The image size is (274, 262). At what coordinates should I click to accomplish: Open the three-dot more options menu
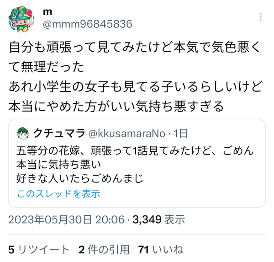pyautogui.click(x=261, y=17)
